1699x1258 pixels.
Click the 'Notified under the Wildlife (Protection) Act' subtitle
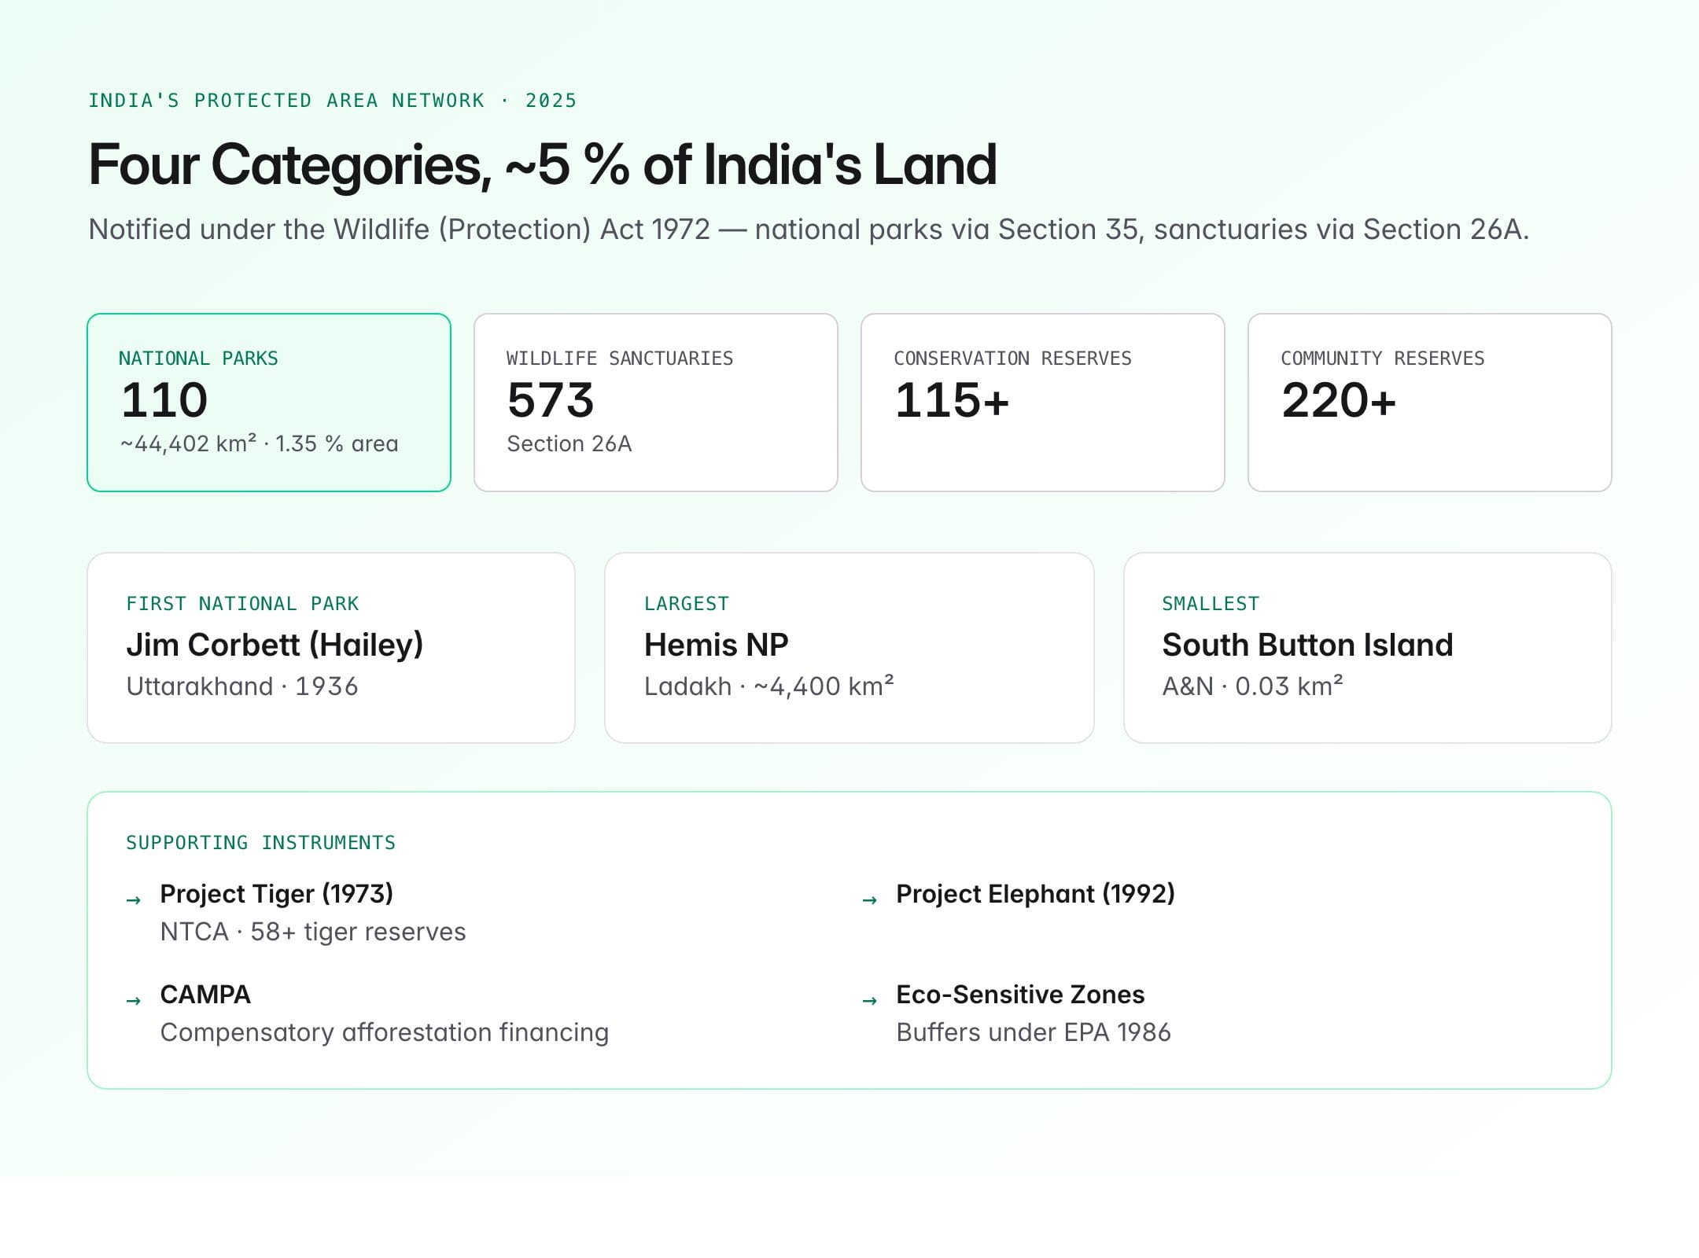point(809,230)
